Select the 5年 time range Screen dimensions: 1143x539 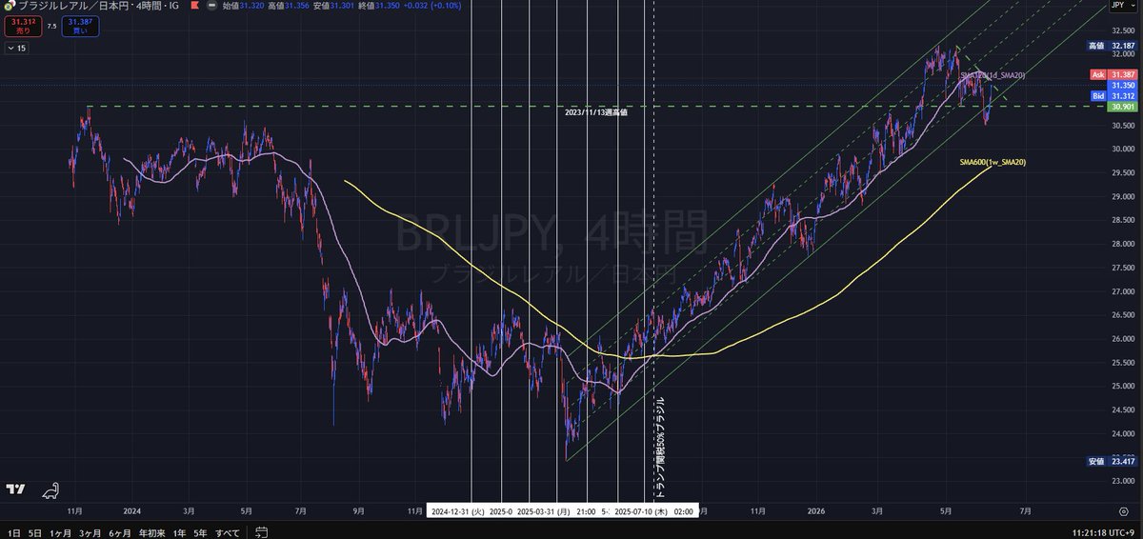point(200,531)
